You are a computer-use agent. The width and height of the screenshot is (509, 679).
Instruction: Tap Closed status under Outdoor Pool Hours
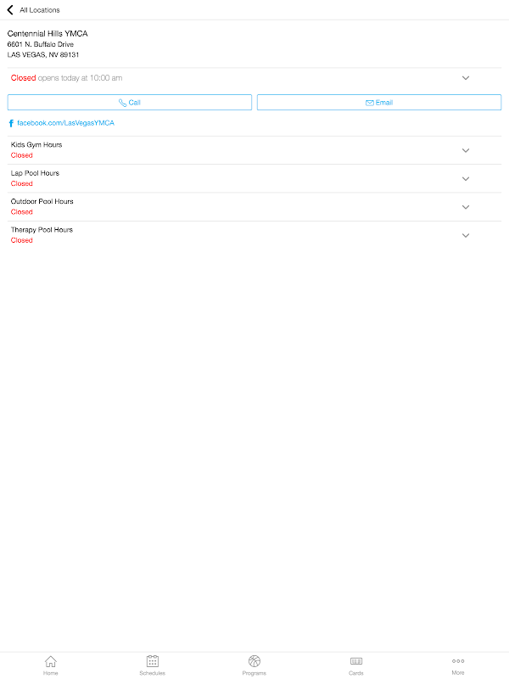22,211
